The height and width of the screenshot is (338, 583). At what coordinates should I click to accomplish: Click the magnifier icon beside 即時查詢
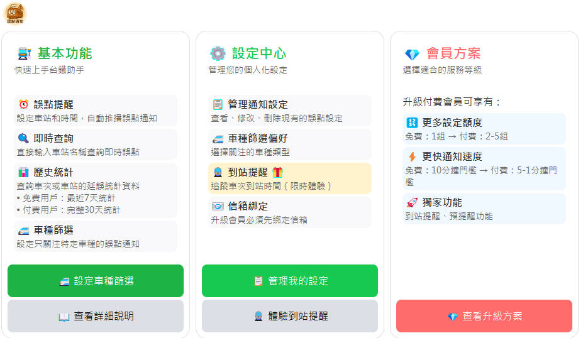tap(23, 138)
